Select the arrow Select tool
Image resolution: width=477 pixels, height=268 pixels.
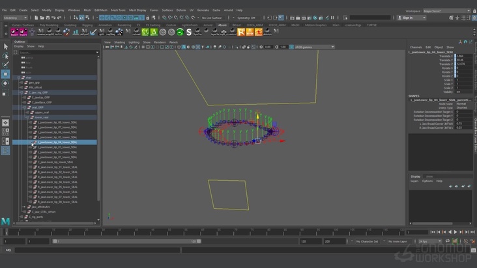click(x=6, y=47)
